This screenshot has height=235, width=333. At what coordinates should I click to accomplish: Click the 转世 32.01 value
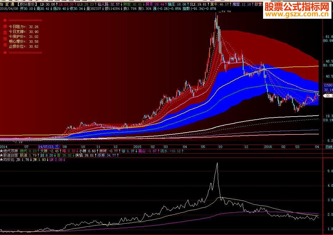pyautogui.click(x=134, y=4)
